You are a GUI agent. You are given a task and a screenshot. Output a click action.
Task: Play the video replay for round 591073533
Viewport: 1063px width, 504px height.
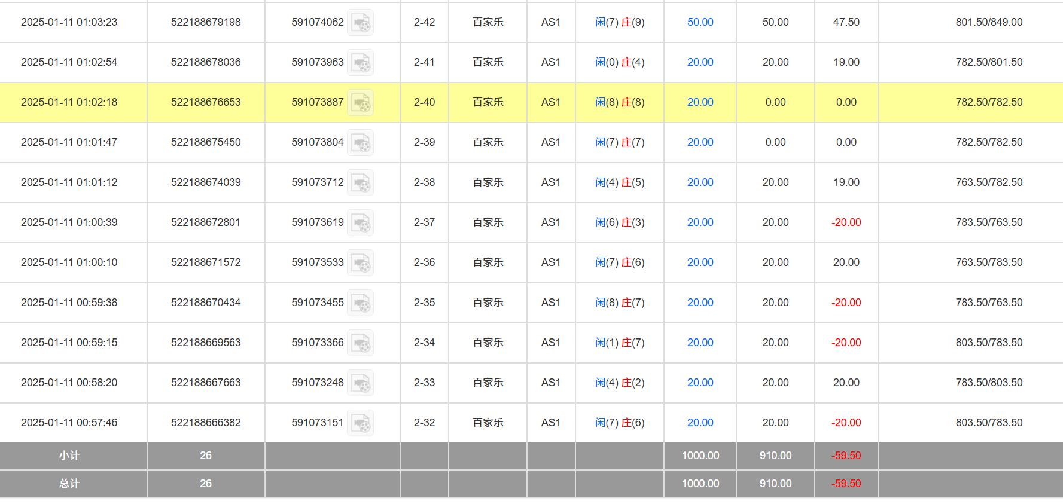[361, 263]
